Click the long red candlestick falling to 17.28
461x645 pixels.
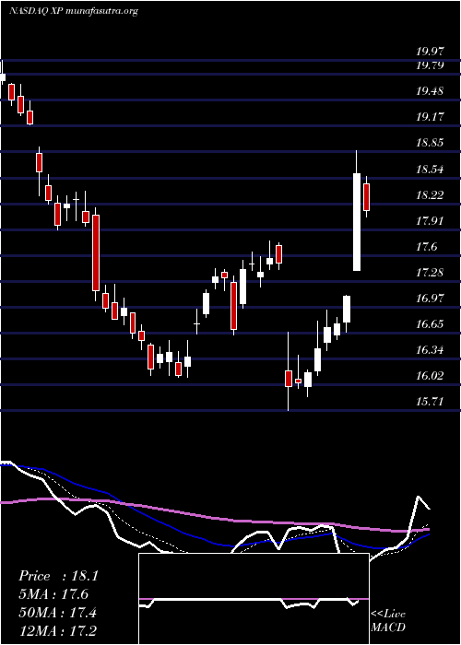point(96,252)
